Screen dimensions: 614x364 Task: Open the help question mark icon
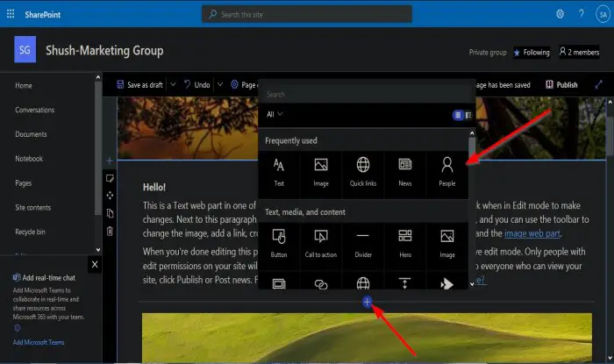(581, 14)
